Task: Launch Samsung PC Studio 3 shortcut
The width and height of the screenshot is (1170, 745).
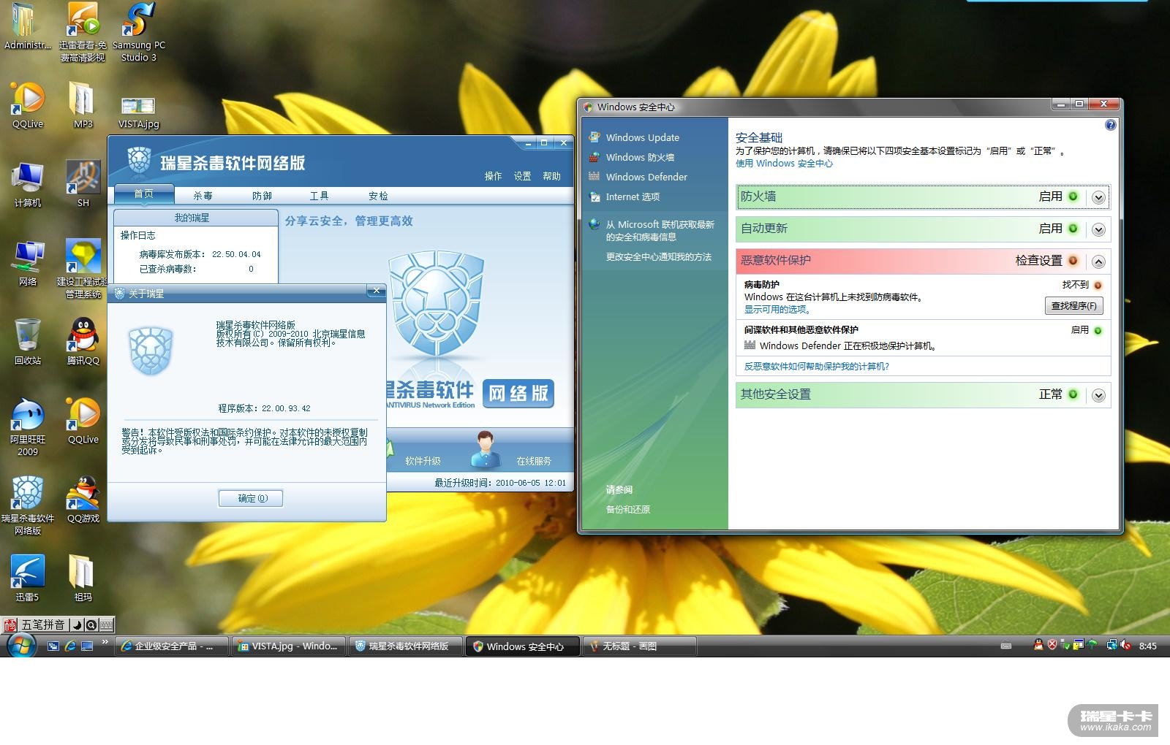Action: pos(139,32)
